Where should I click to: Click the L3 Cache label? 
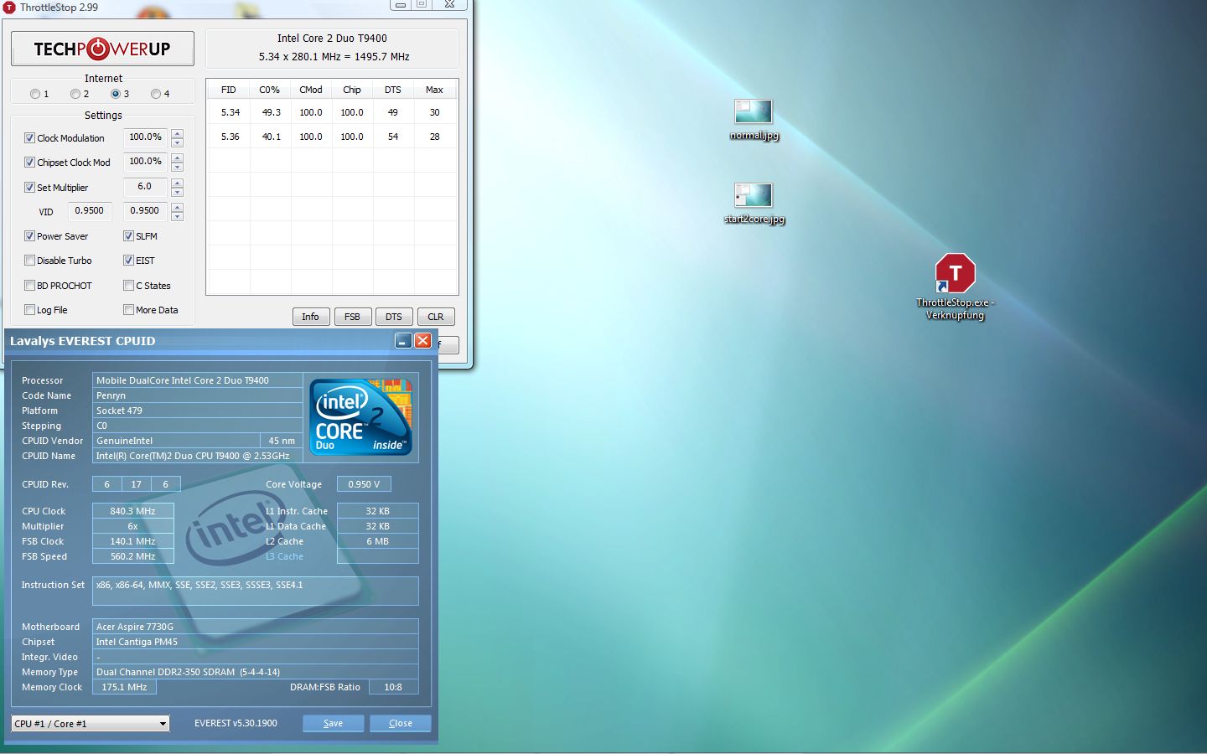(284, 556)
